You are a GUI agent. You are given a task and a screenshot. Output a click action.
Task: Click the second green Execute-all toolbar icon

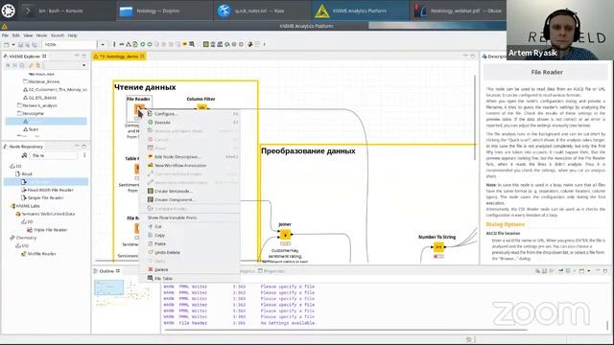[x=150, y=45]
